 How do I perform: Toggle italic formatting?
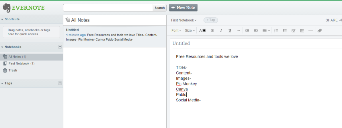click(x=221, y=31)
